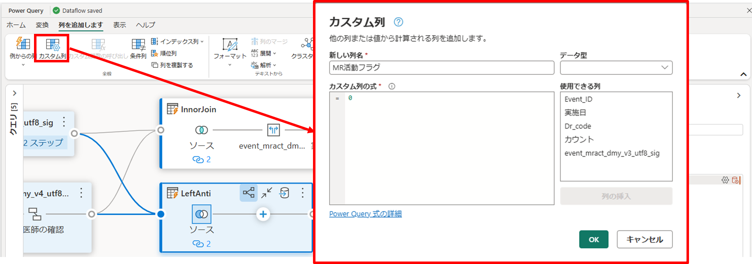
Task: Select Dr_code in the available columns list
Action: tap(577, 126)
